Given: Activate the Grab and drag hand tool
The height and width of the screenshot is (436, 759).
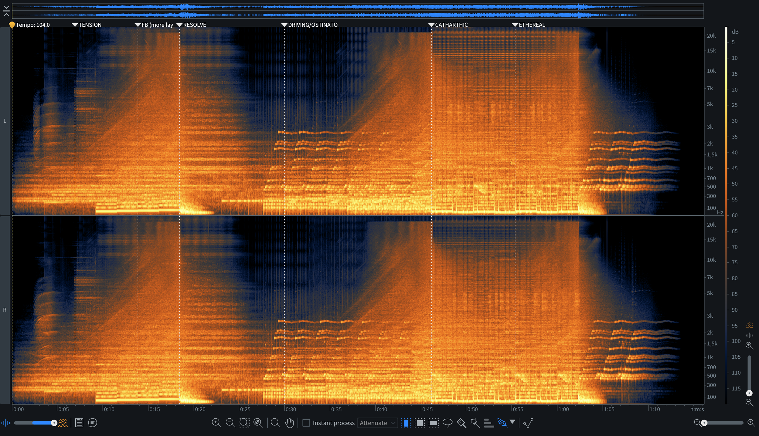Looking at the screenshot, I should click(289, 423).
